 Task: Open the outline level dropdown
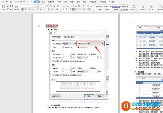click(95, 44)
